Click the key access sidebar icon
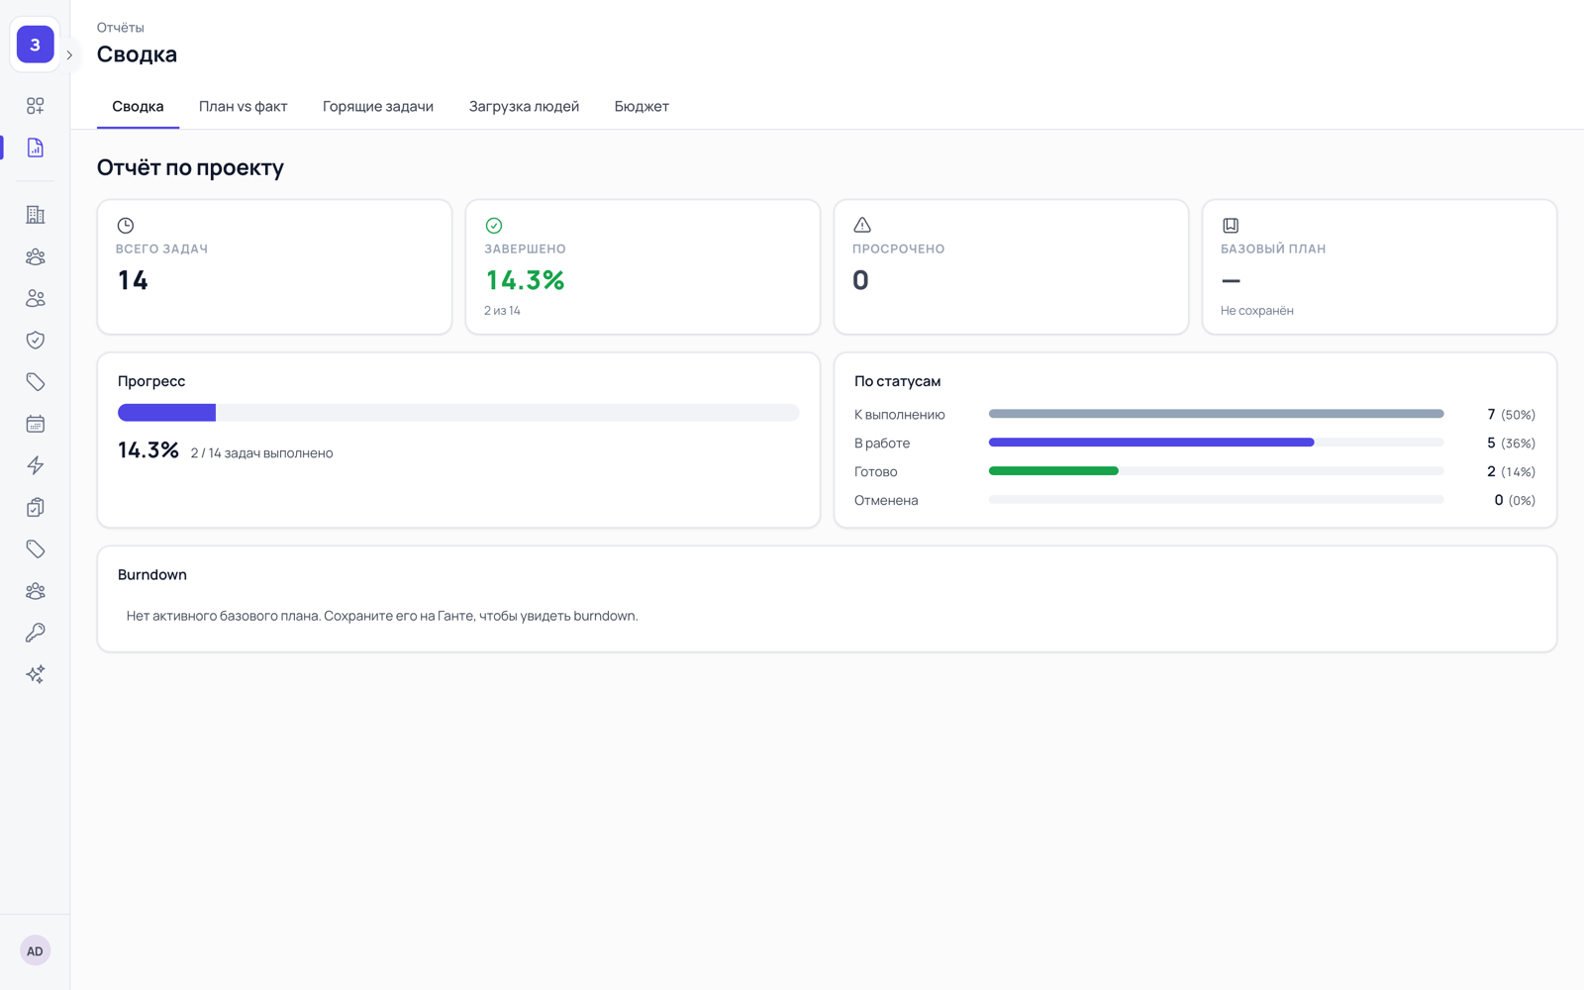 click(35, 633)
